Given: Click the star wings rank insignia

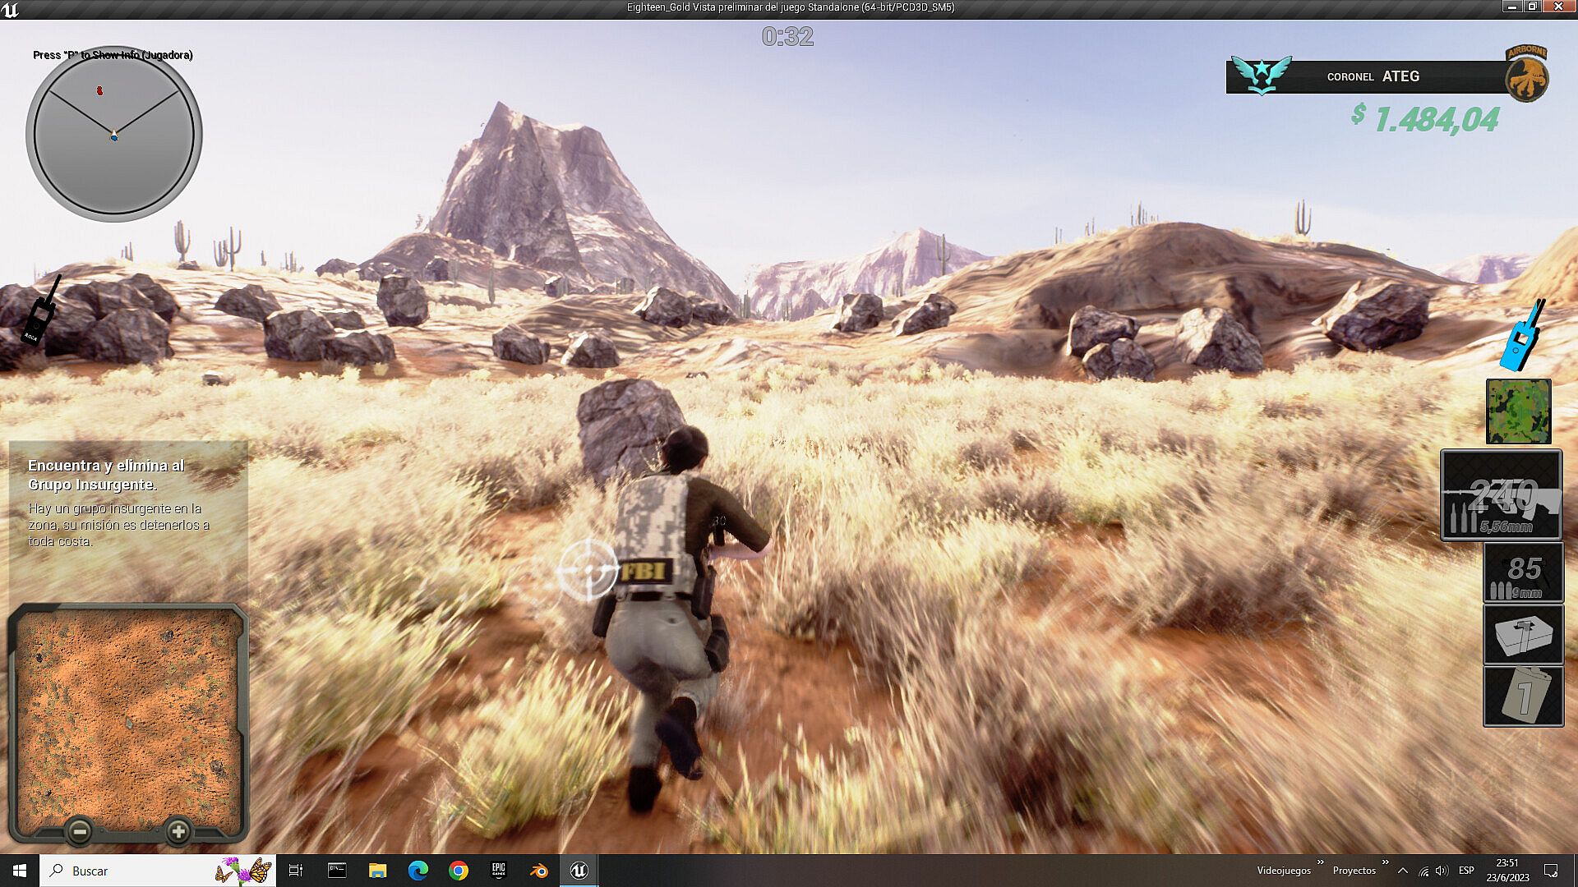Looking at the screenshot, I should click(x=1262, y=76).
